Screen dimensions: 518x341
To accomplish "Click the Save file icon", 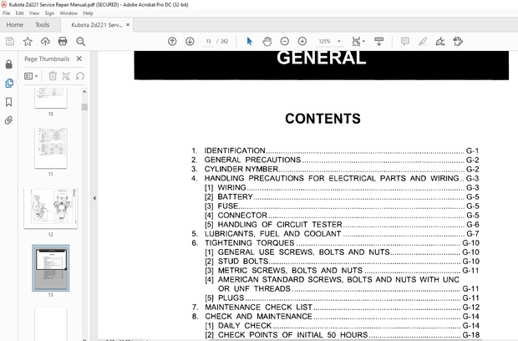I will coord(10,41).
